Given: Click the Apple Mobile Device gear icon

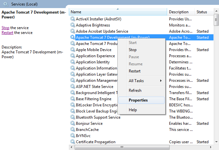Looking at the screenshot, I should [72, 49].
